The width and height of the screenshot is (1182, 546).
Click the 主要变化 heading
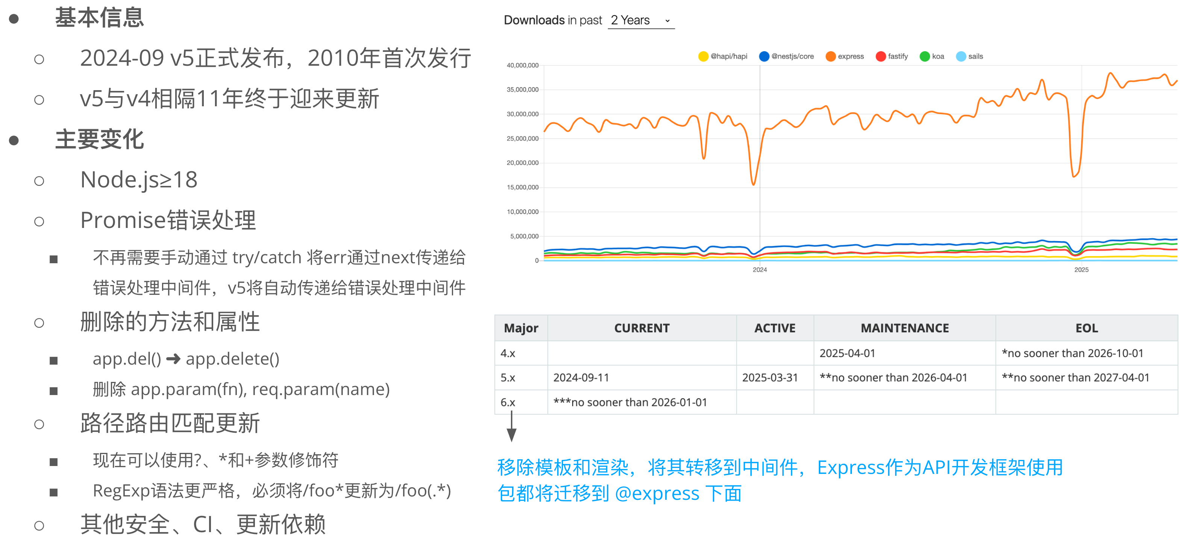tap(100, 139)
